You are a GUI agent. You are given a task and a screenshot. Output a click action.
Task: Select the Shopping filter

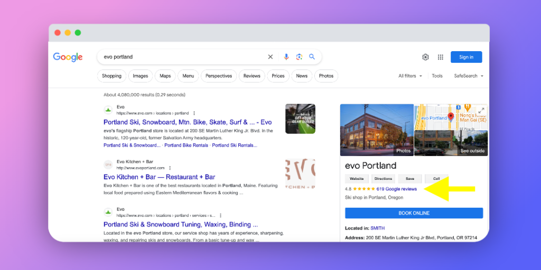pos(111,76)
